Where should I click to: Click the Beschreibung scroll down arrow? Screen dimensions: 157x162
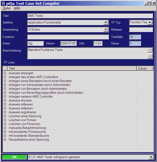[150, 56]
